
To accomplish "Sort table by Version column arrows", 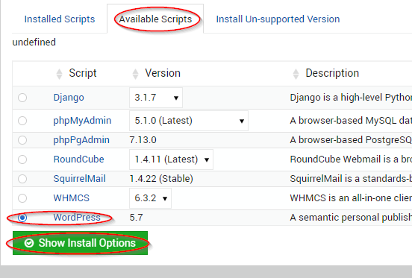I will click(135, 74).
